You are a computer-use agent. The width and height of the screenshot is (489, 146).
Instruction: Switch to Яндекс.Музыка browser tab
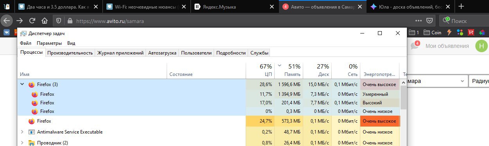pos(234,7)
